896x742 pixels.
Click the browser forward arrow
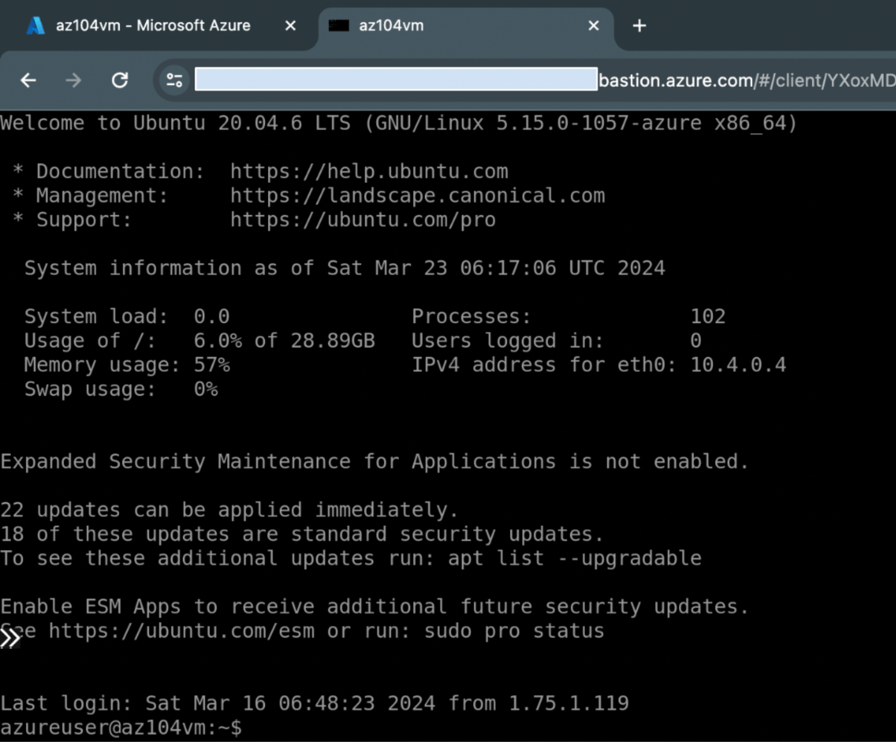click(x=74, y=80)
